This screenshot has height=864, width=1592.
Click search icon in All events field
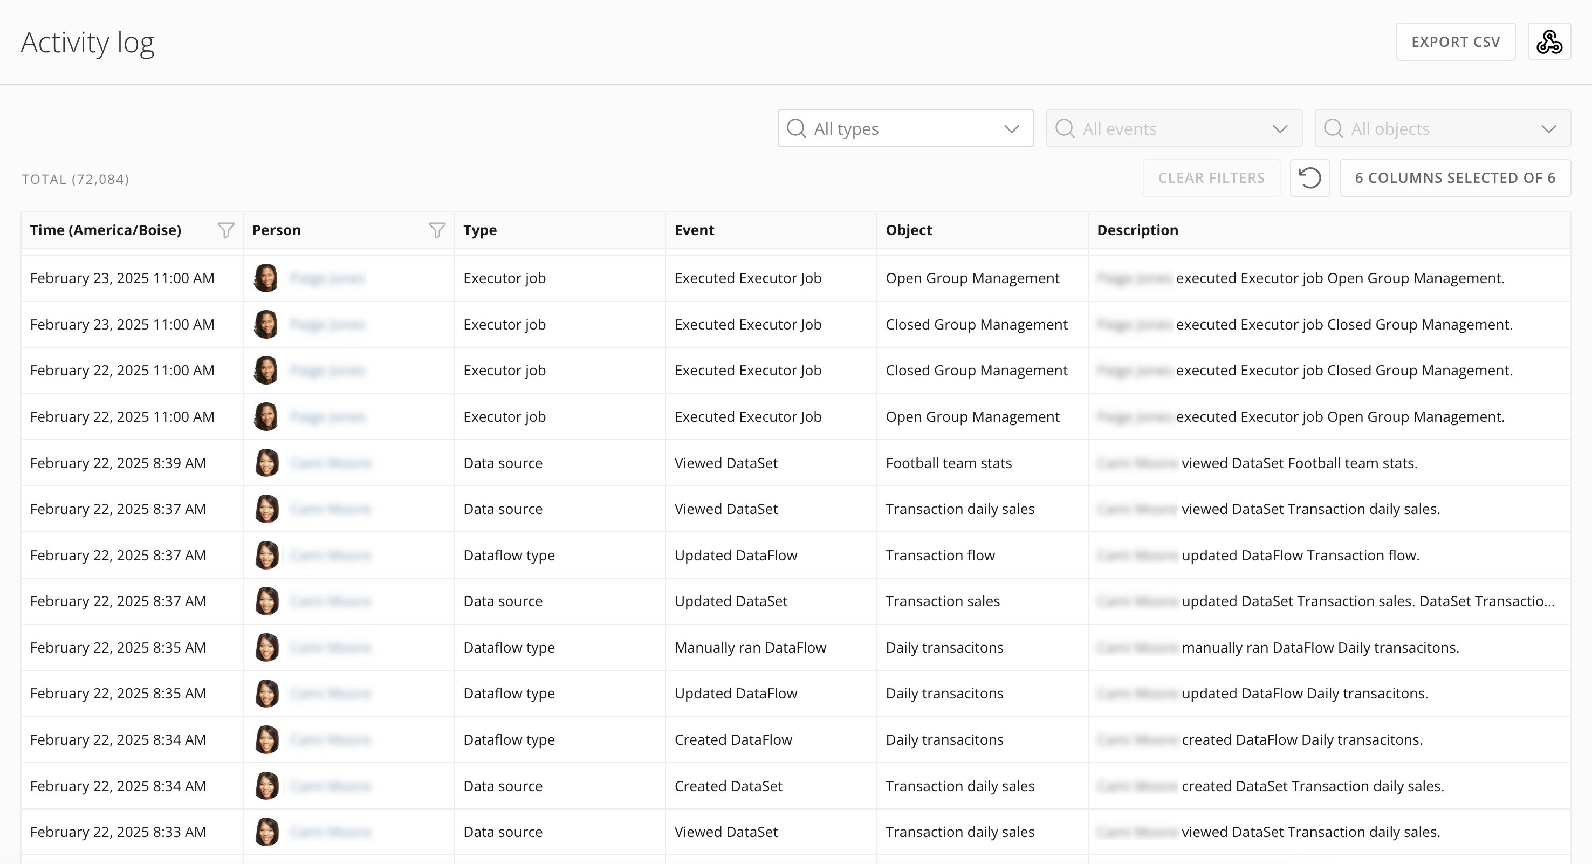tap(1064, 128)
